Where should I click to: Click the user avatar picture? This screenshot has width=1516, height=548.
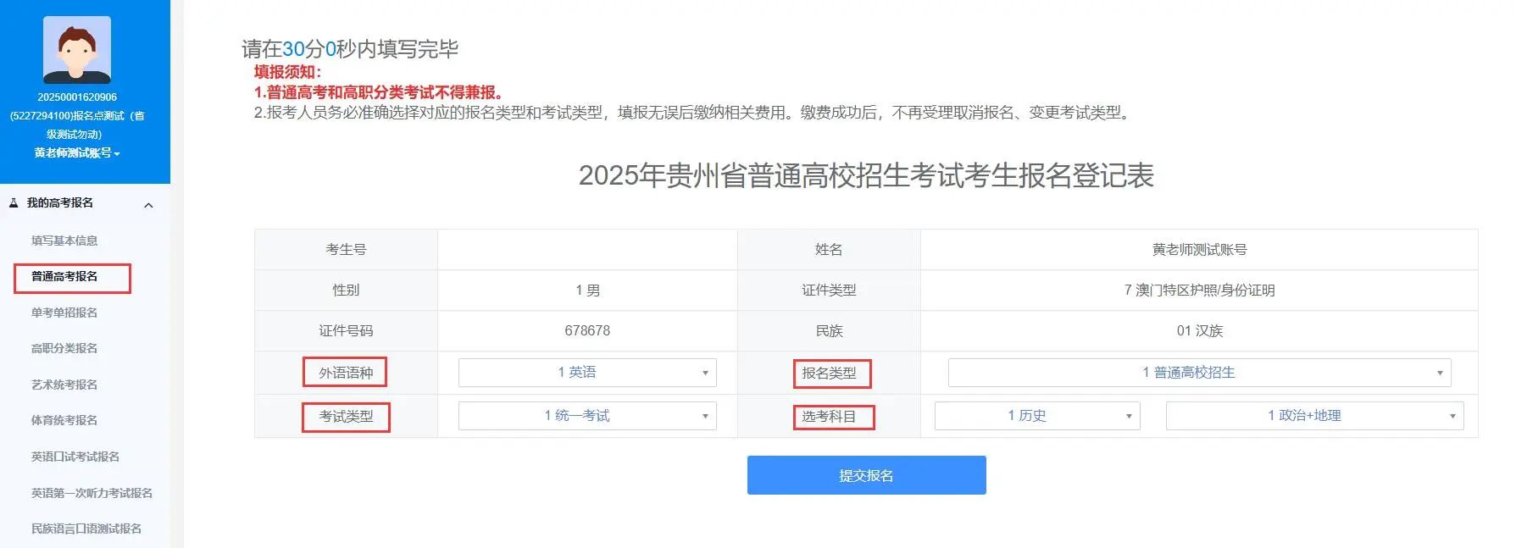(77, 50)
